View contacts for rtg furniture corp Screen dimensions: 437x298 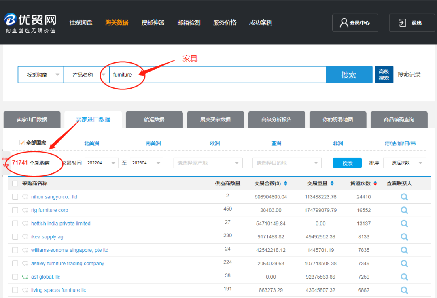[x=404, y=210]
